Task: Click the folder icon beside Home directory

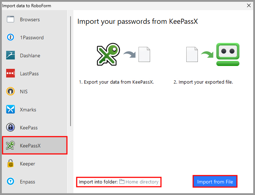Action: [x=122, y=182]
